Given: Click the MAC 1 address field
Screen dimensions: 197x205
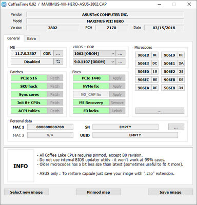Looking at the screenshot, I should 50,127.
